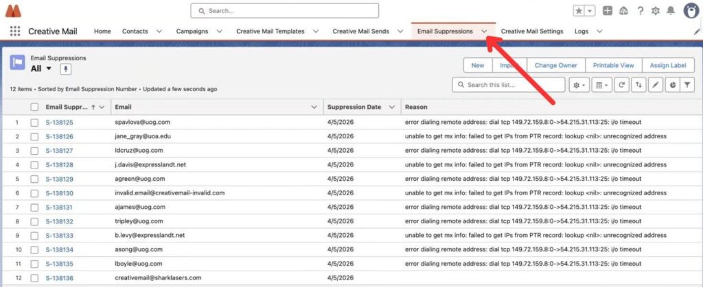Focus the global Search field
The image size is (703, 287).
pyautogui.click(x=285, y=11)
